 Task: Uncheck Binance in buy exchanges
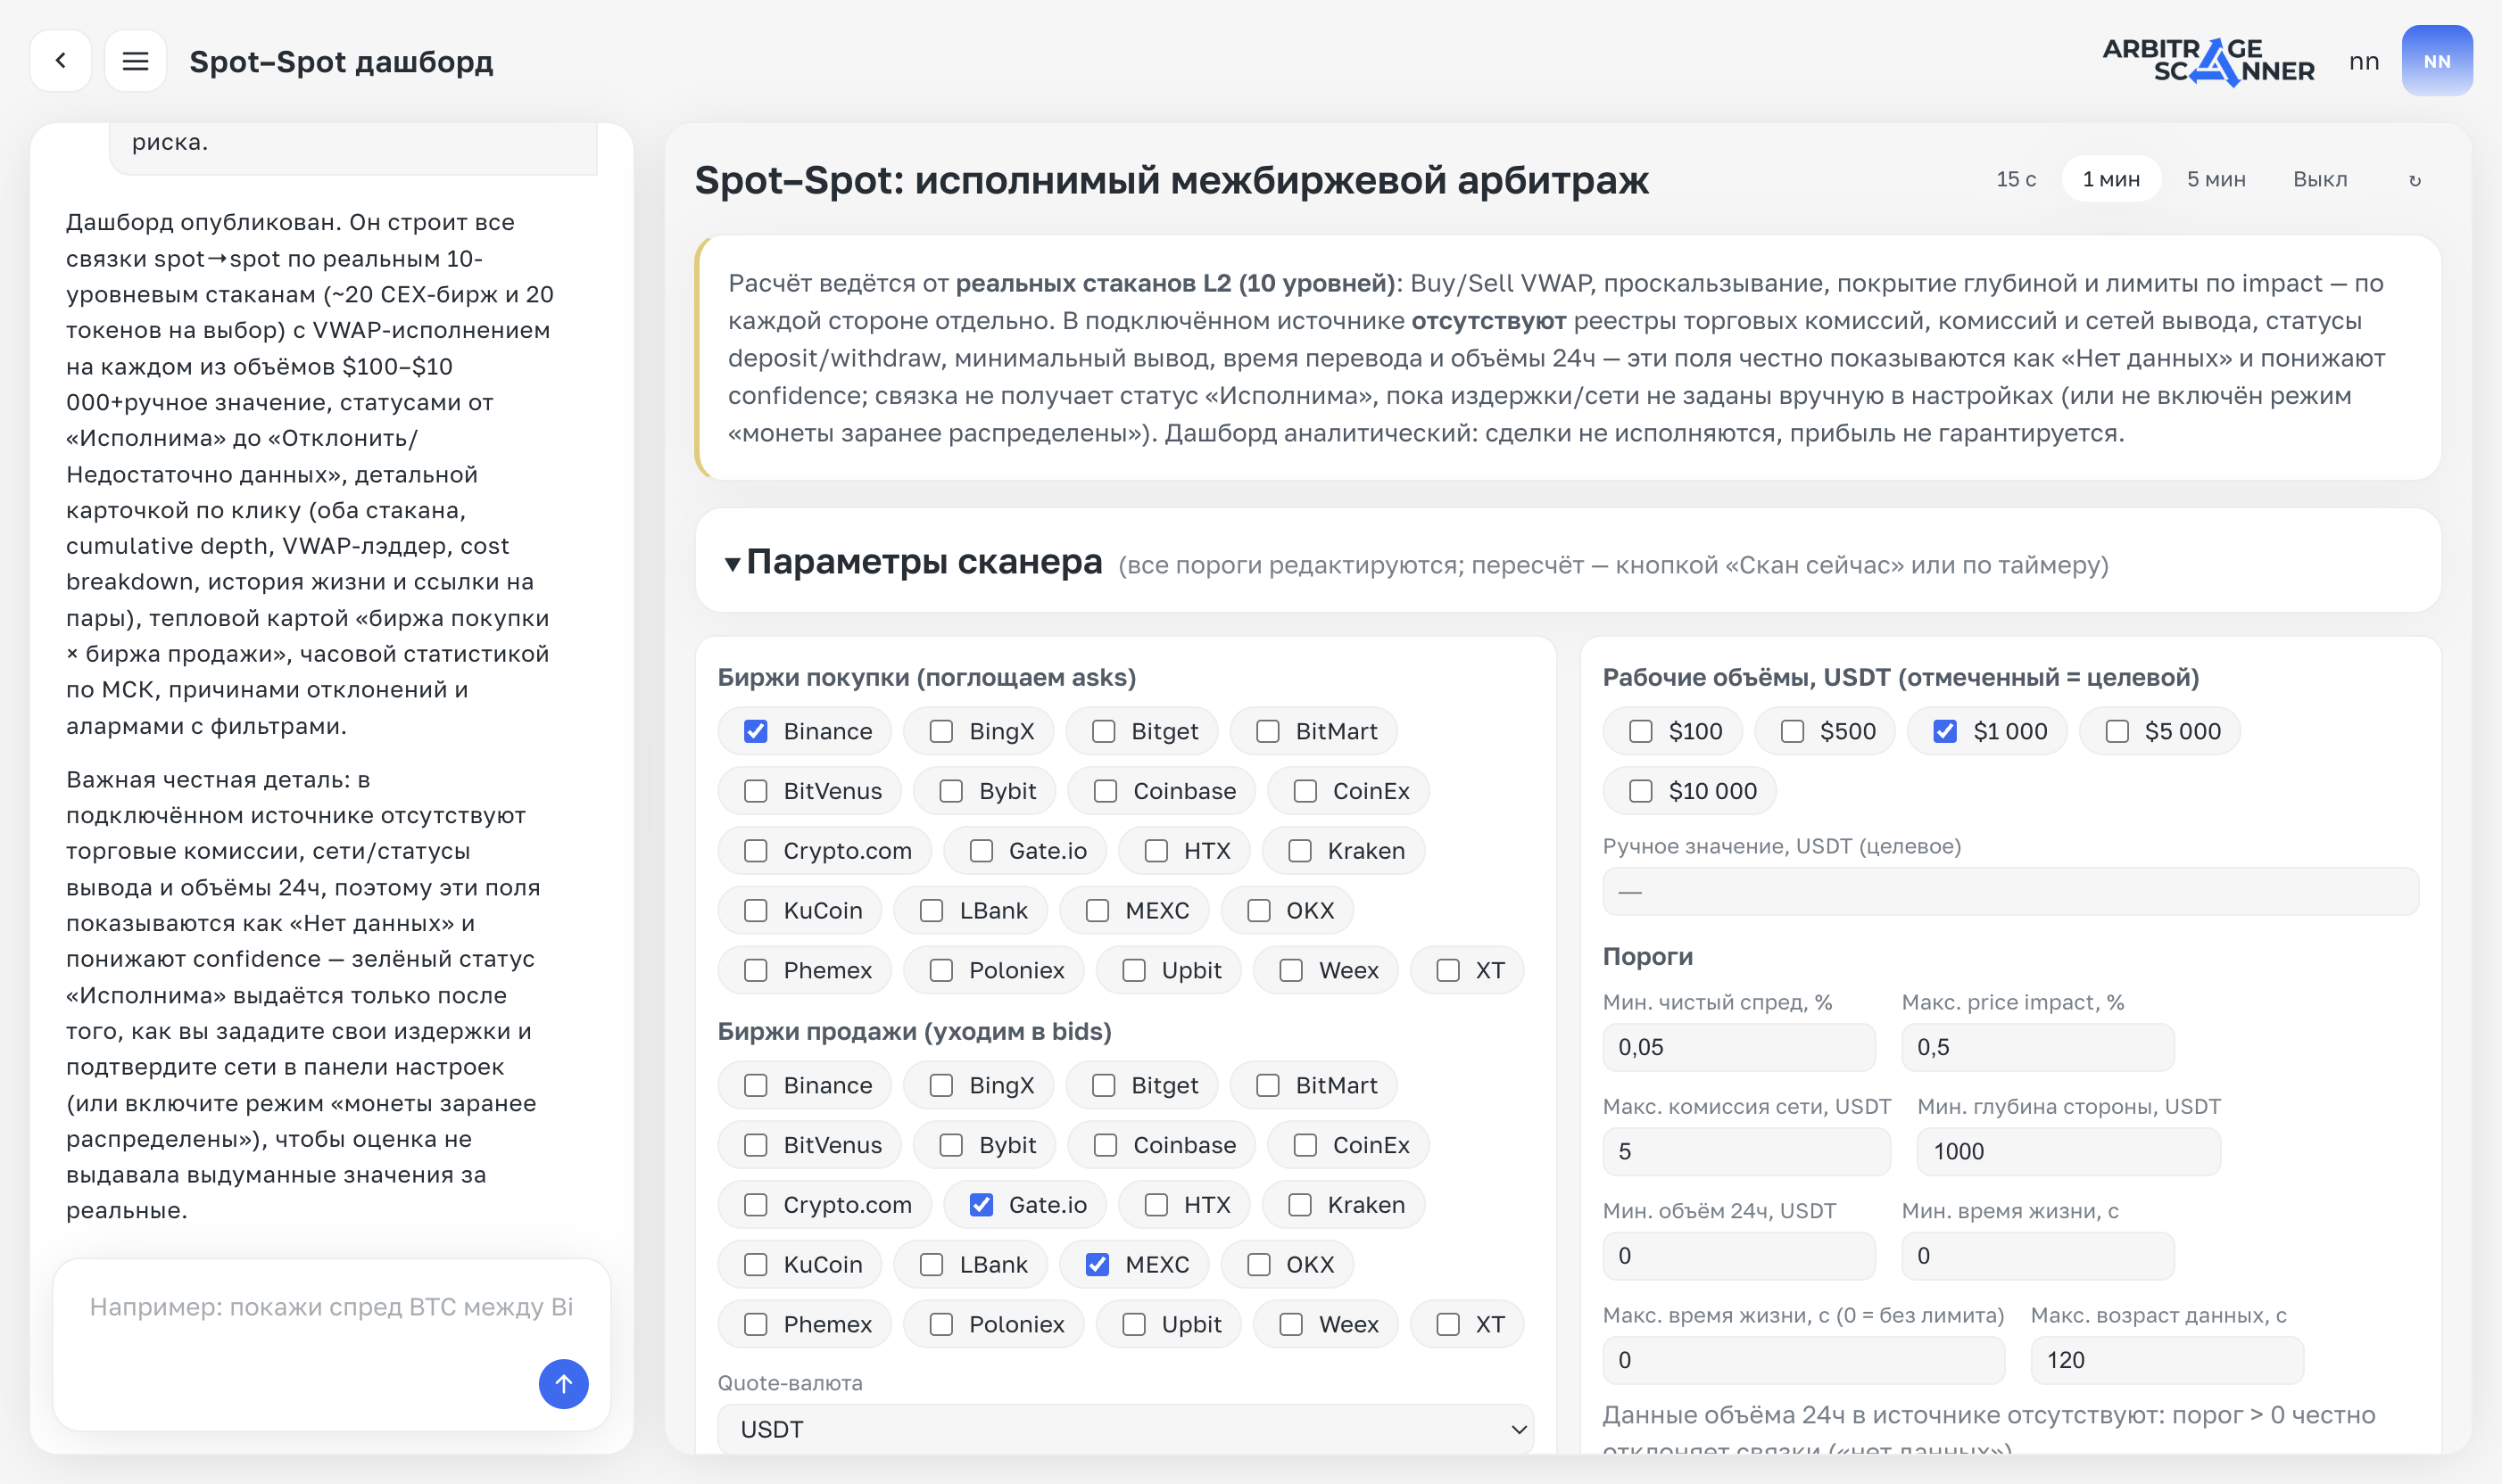(x=755, y=731)
